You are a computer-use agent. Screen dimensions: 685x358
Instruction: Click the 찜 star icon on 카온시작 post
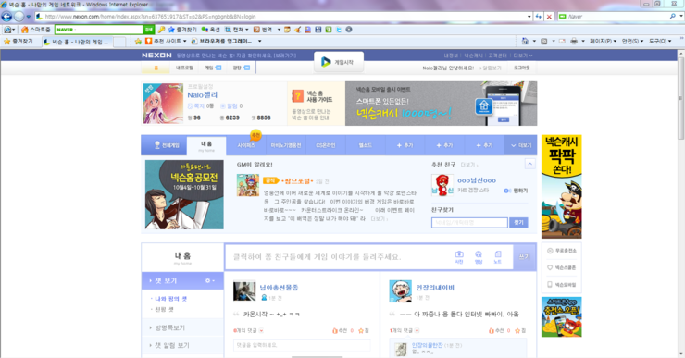click(x=361, y=331)
